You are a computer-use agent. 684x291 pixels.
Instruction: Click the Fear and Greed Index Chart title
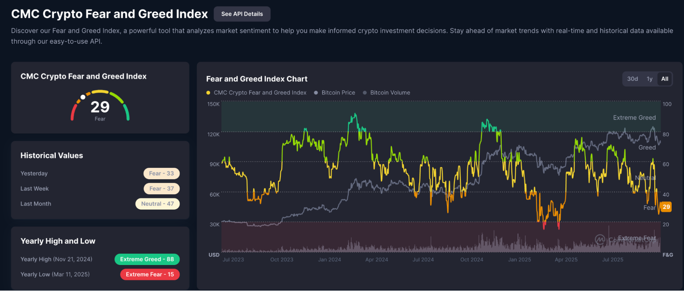(x=257, y=79)
